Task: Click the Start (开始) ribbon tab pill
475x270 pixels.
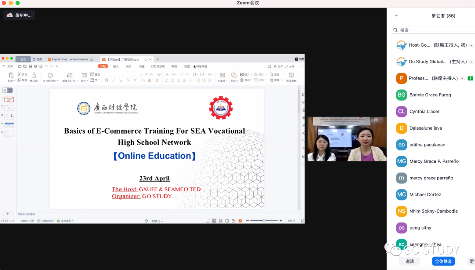Action: pos(103,66)
